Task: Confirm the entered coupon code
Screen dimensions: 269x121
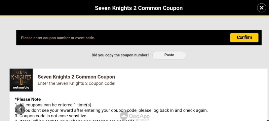Action: [x=244, y=38]
